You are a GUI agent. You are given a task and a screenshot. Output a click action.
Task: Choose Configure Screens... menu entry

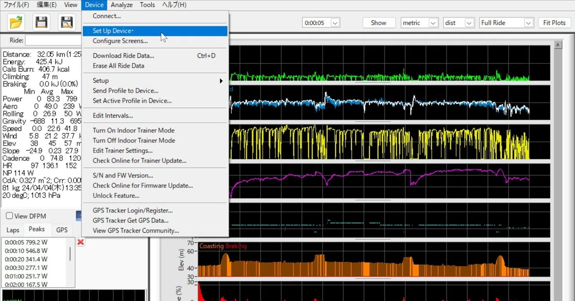pyautogui.click(x=155, y=41)
